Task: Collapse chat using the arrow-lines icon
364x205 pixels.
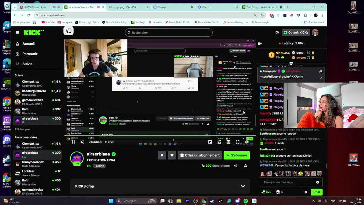Action: [x=260, y=43]
